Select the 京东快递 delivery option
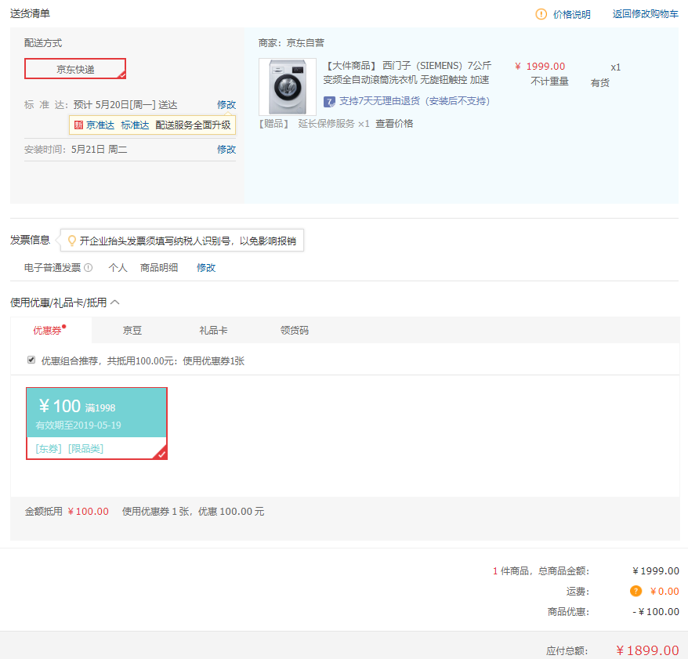 coord(75,69)
